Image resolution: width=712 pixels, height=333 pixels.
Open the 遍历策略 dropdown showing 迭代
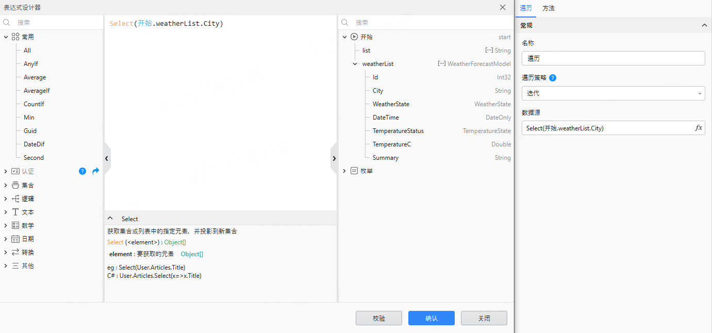(x=613, y=93)
